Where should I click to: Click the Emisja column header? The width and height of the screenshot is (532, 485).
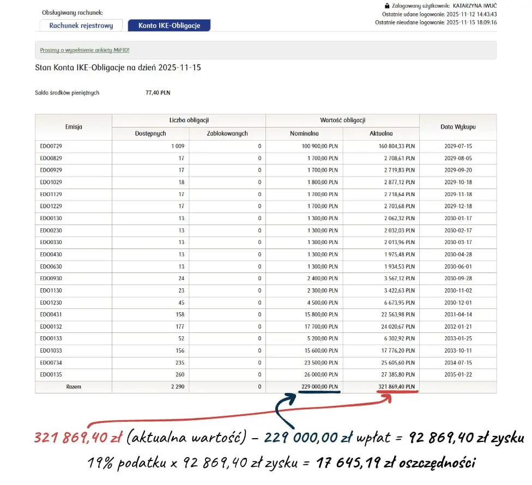(x=73, y=127)
